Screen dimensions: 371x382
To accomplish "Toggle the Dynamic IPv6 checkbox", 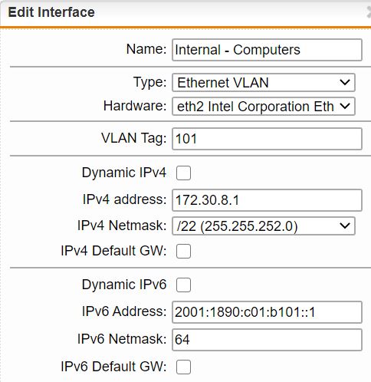I will coord(183,285).
